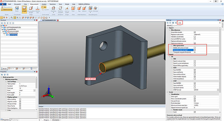Activate the Neutral axis measurement tool
This screenshot has height=121, width=224.
(37, 10)
